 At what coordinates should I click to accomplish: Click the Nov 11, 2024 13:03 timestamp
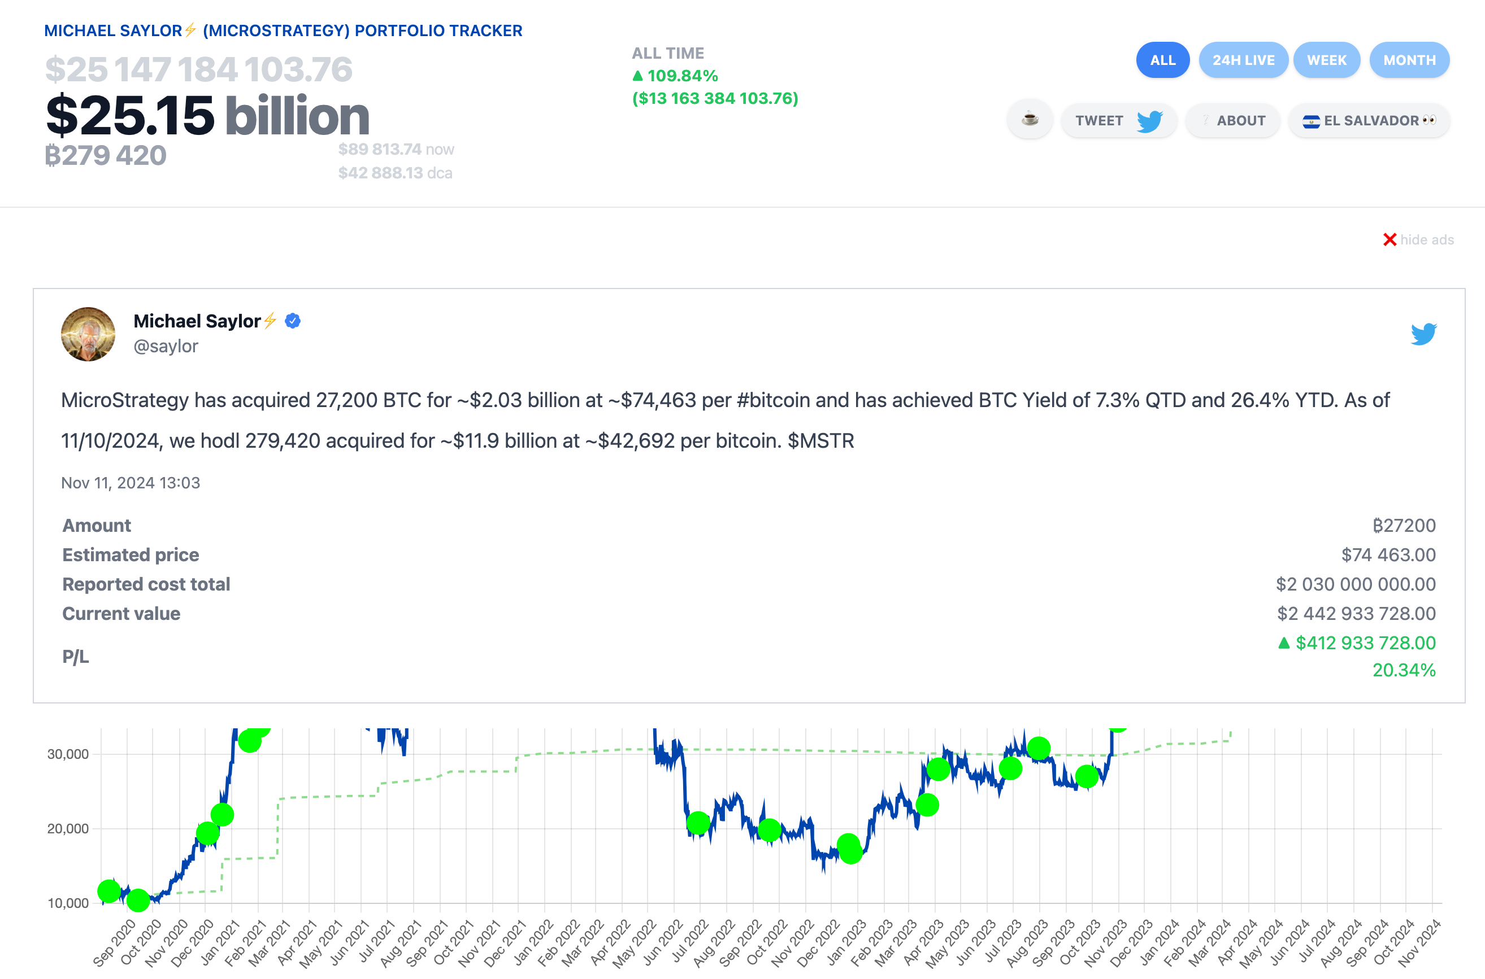click(x=131, y=483)
